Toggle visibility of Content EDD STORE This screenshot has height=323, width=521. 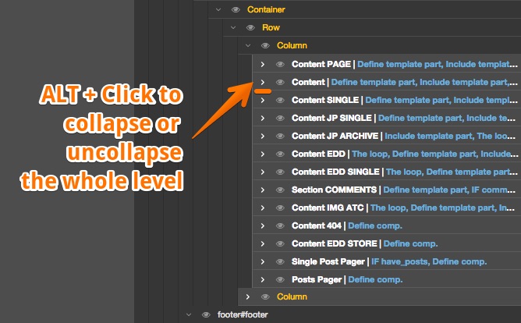click(280, 243)
